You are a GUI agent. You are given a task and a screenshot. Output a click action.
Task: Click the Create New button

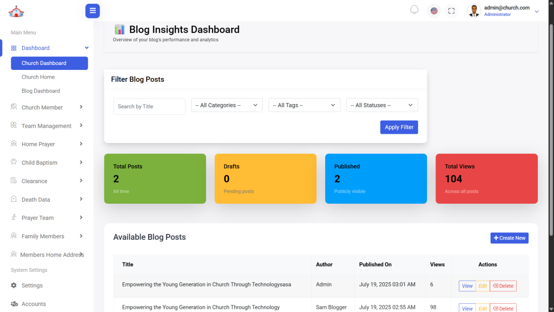click(x=509, y=238)
